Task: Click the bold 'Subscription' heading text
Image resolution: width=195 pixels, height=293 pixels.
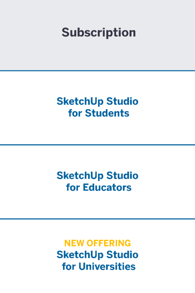Action: coord(99,33)
